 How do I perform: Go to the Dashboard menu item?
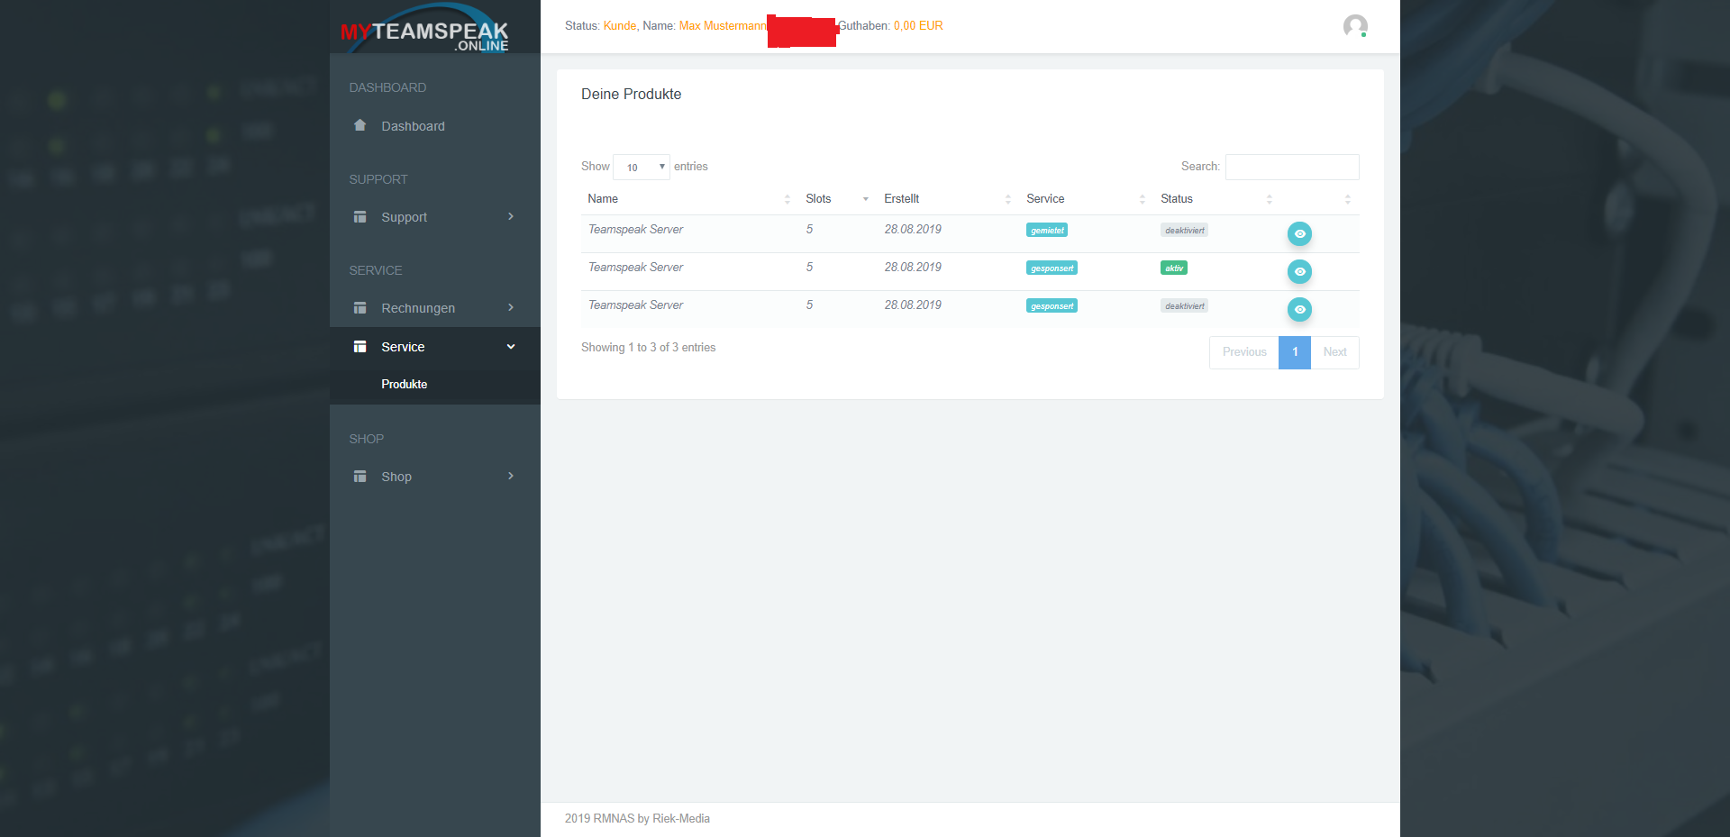click(x=413, y=126)
